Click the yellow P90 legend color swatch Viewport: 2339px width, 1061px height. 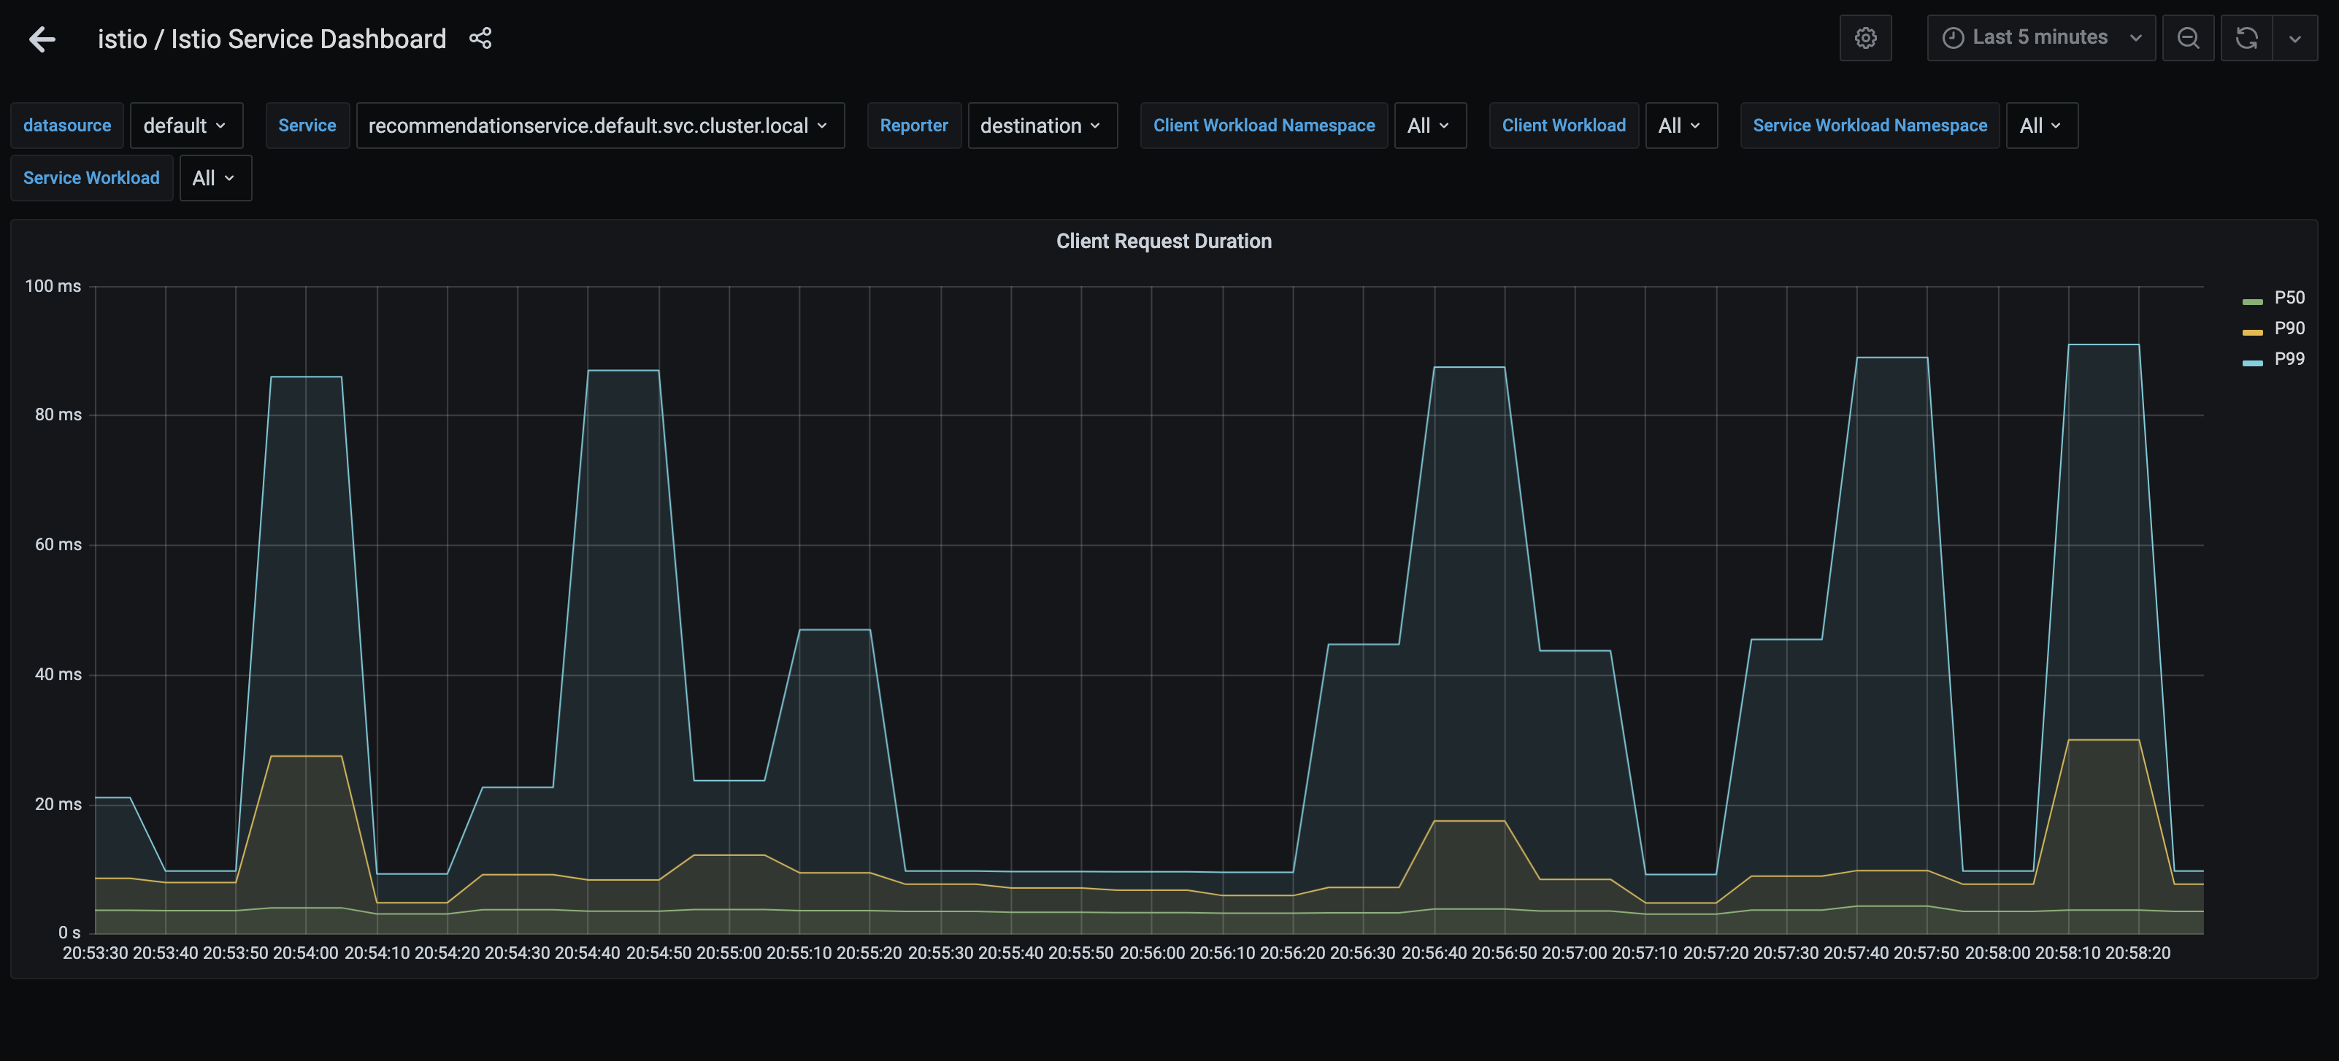click(x=2252, y=332)
